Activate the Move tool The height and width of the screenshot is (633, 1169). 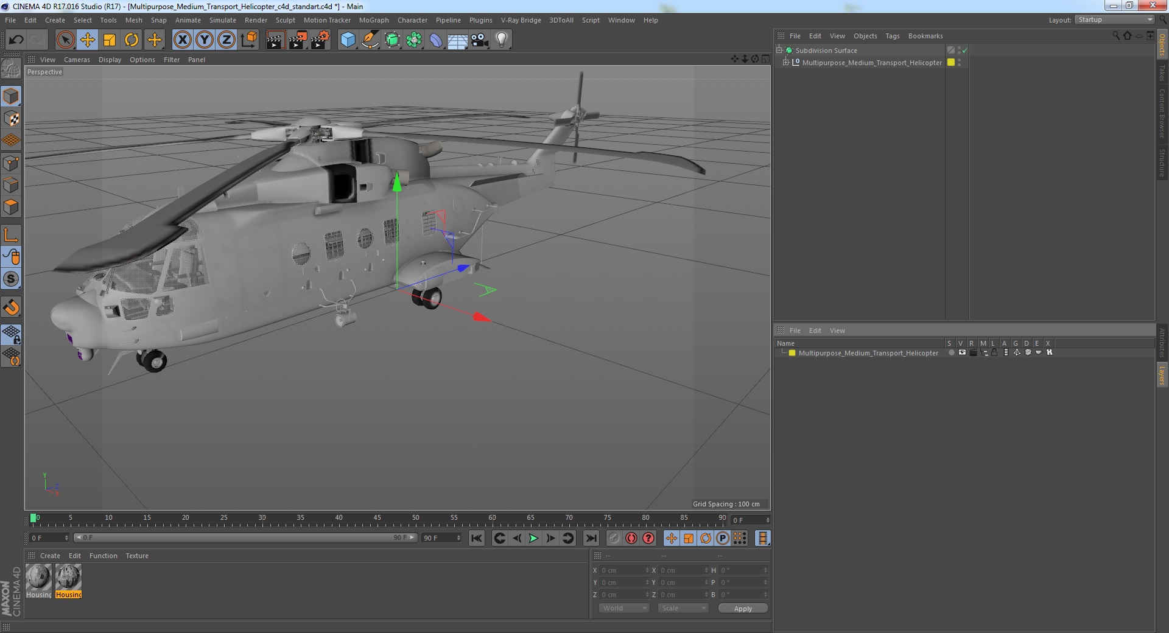tap(87, 40)
